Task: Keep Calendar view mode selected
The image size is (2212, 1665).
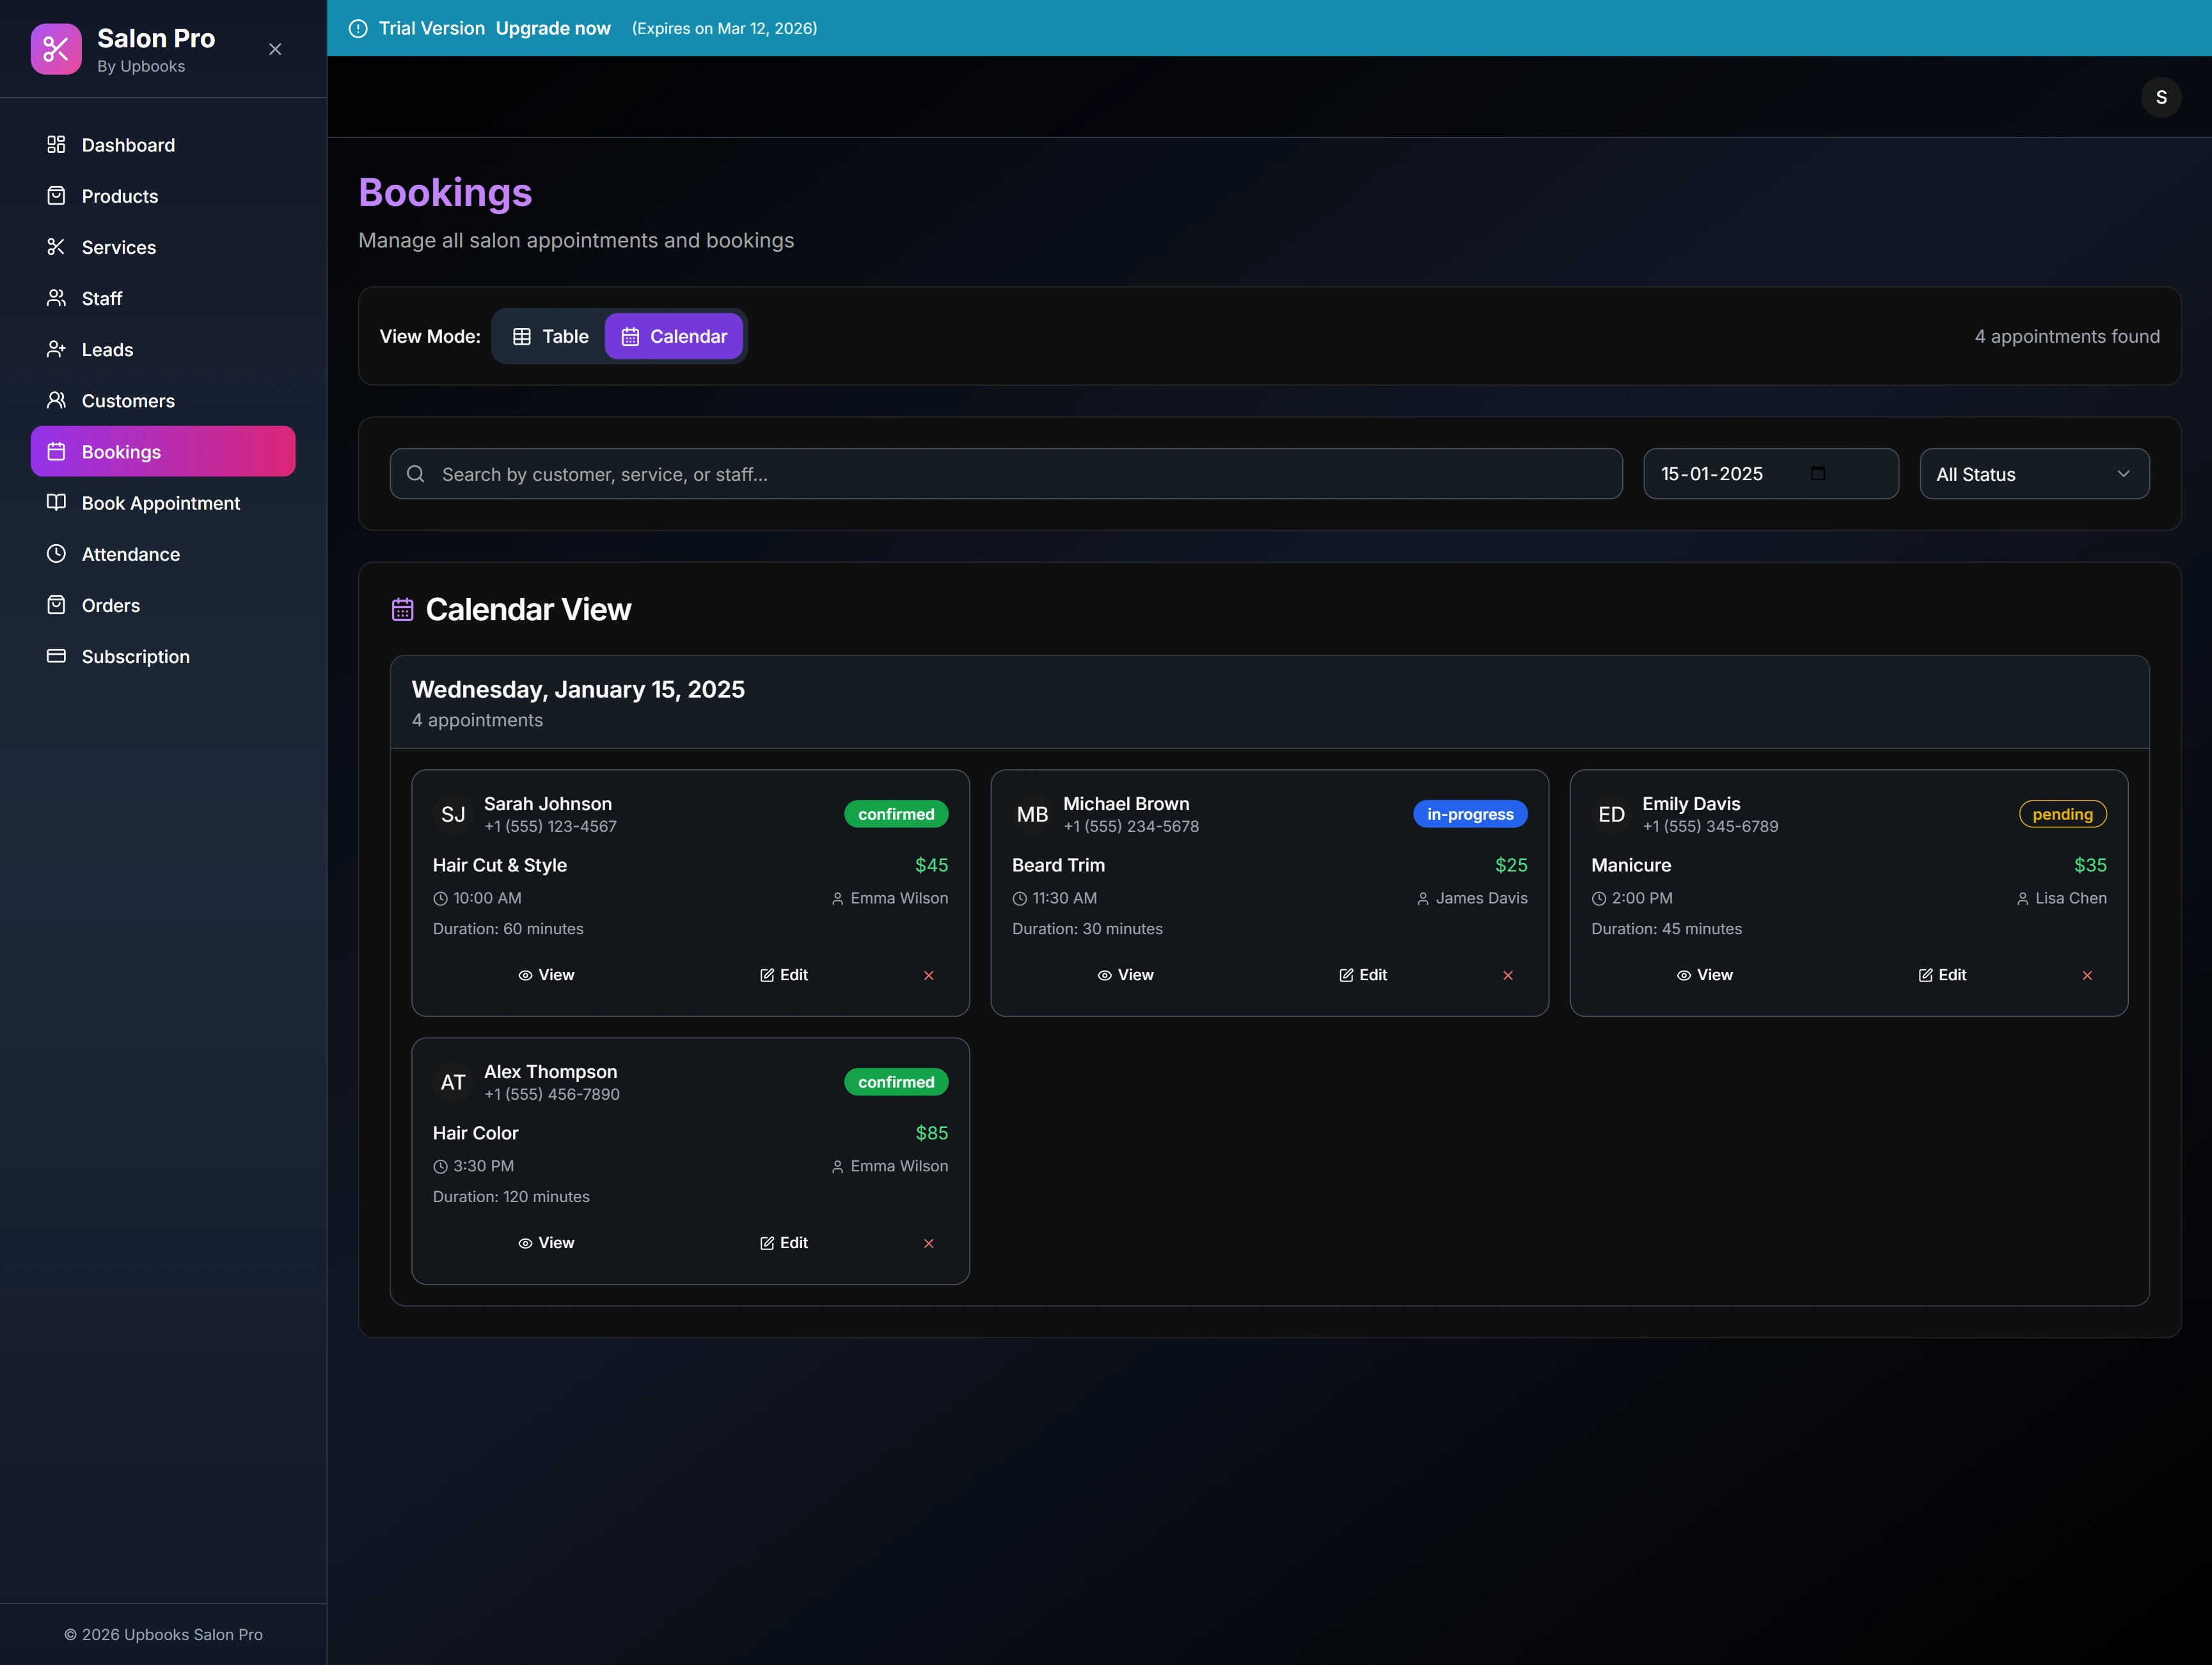Action: (x=674, y=336)
